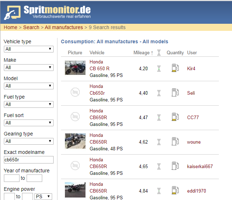The image size is (232, 200).
Task: Click the mileage value 4,62
Action: coord(143,142)
